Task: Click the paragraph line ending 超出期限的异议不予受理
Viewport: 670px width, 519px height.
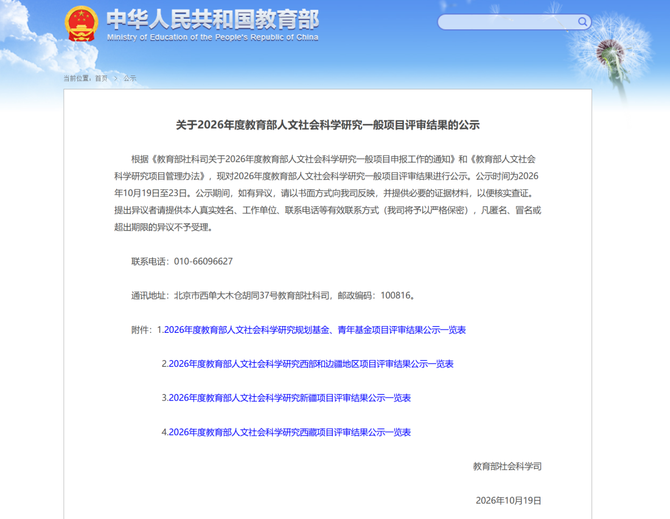Action: click(163, 227)
